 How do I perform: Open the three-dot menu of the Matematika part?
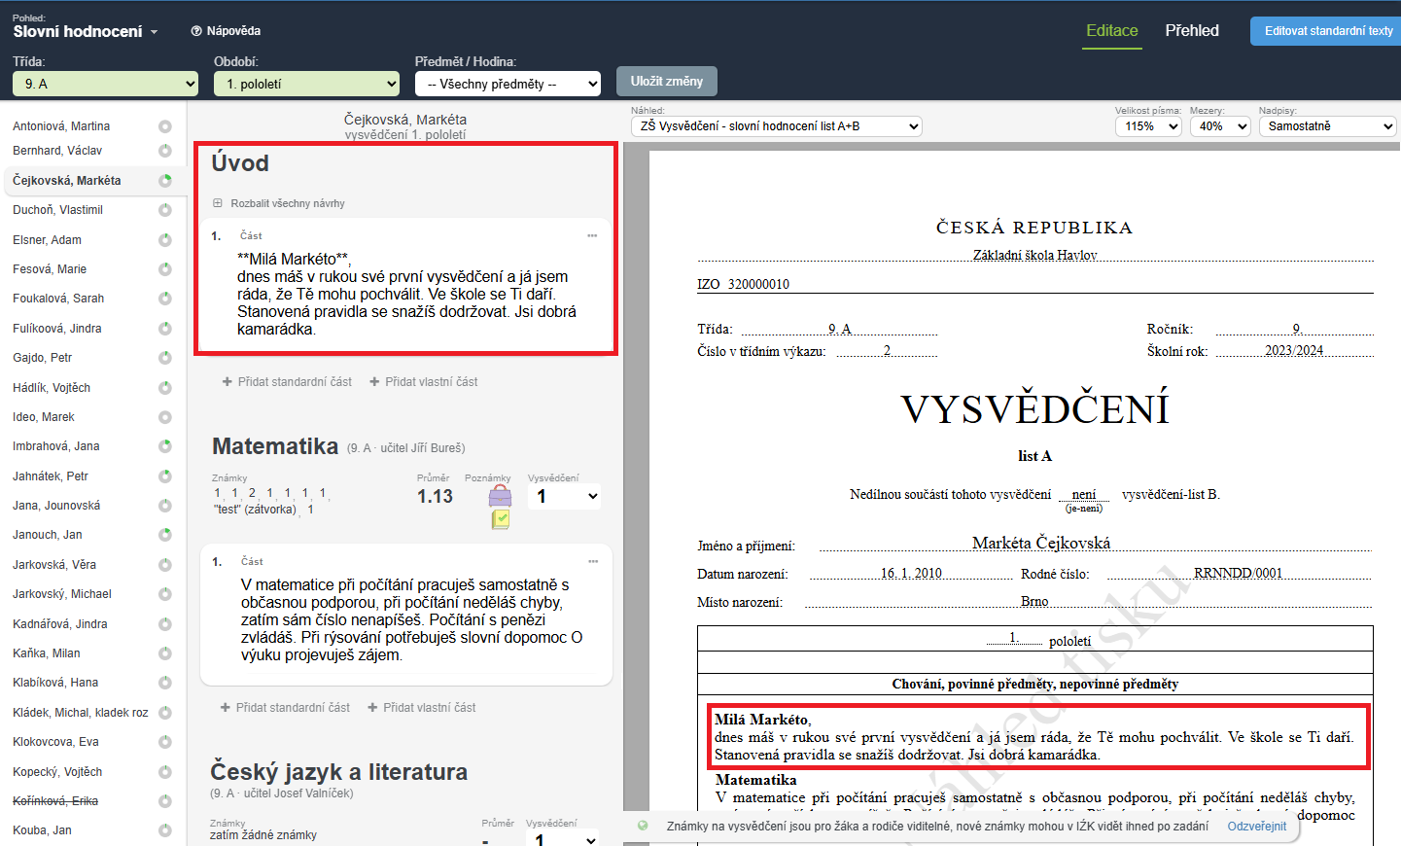pos(593,562)
